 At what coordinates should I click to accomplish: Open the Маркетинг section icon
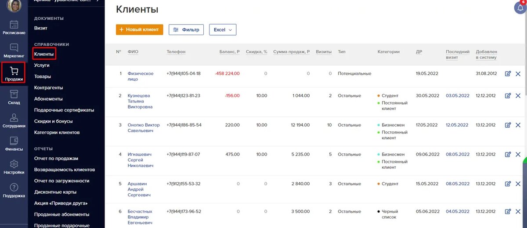click(x=14, y=51)
